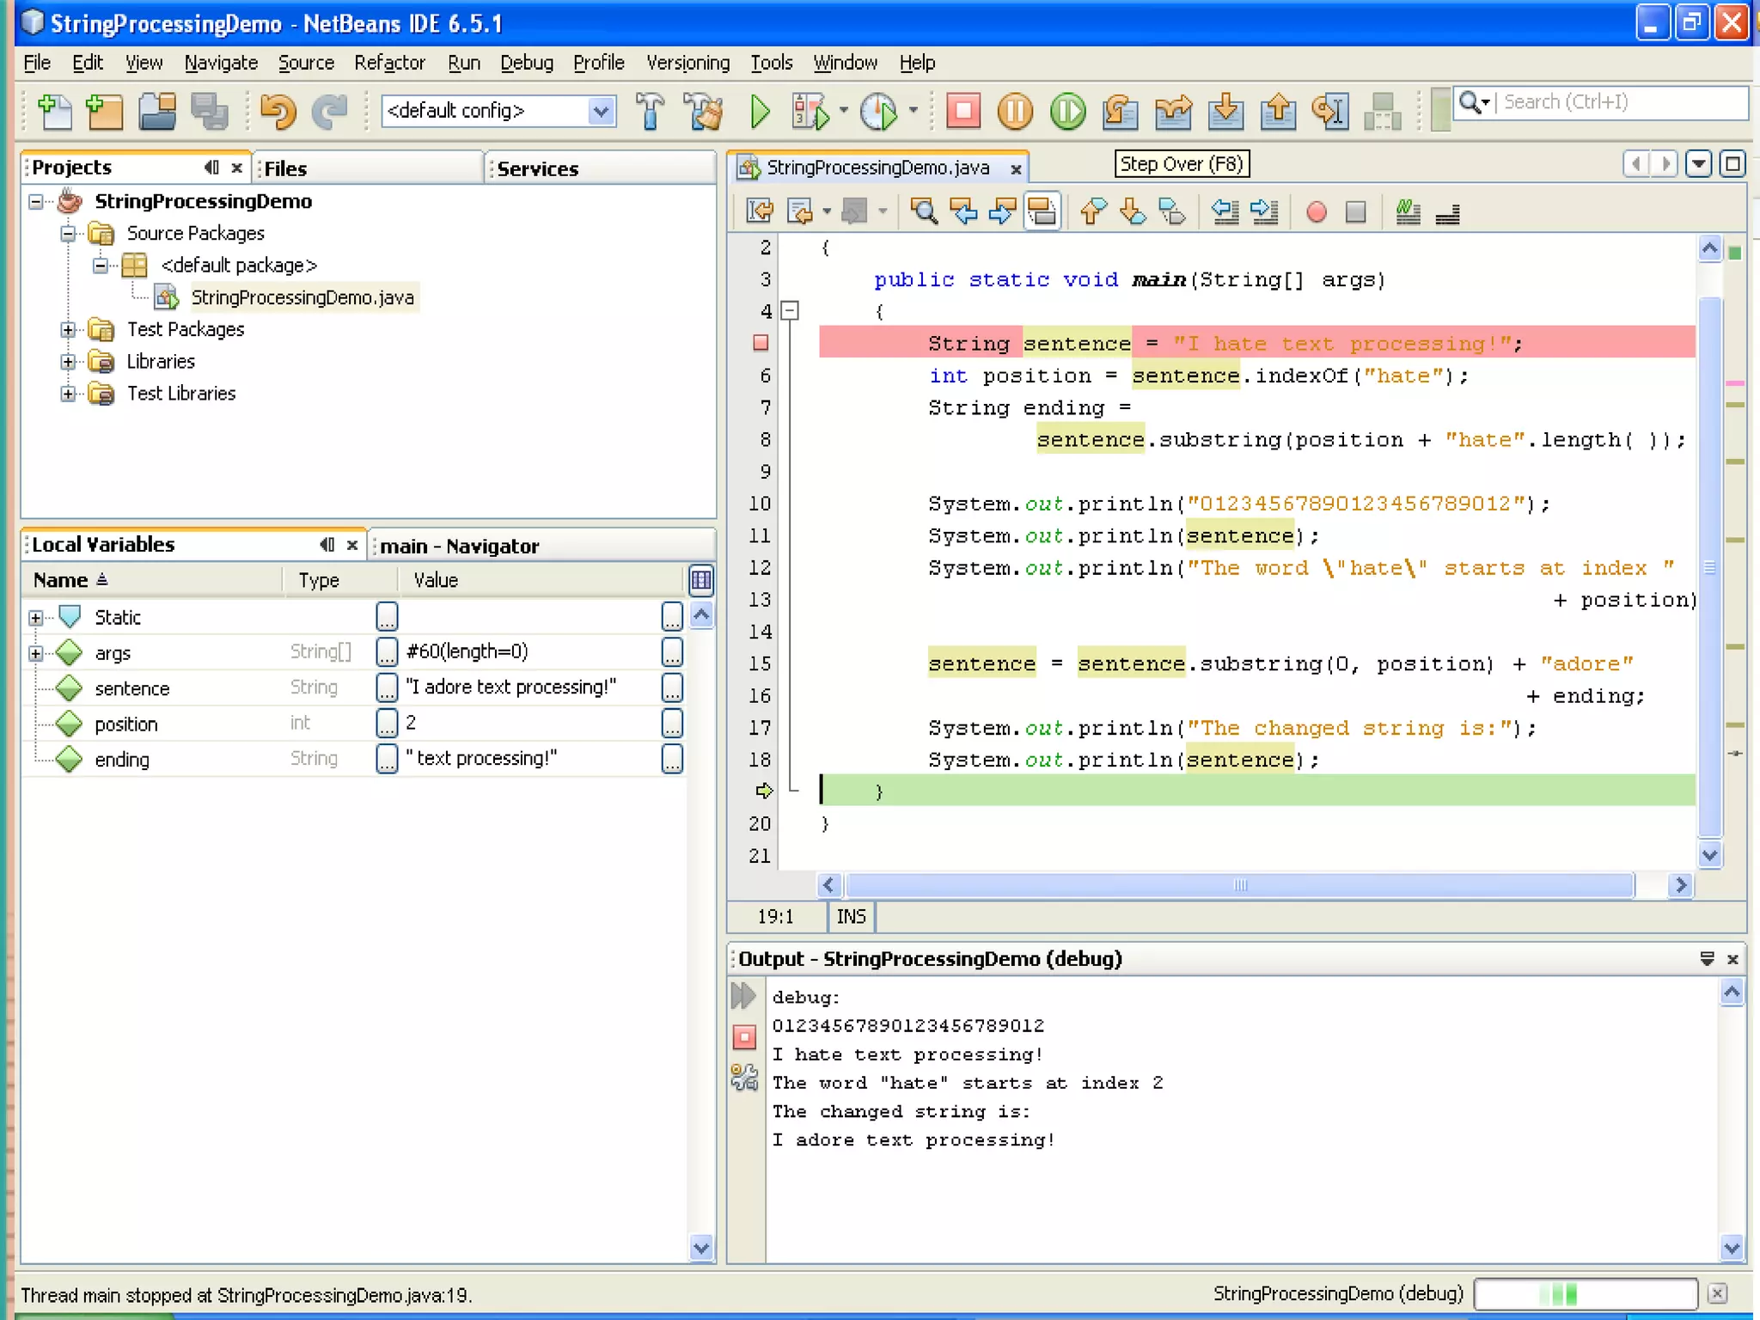Toggle Highlight Search button in editor toolbar
The image size is (1760, 1320).
1042,211
